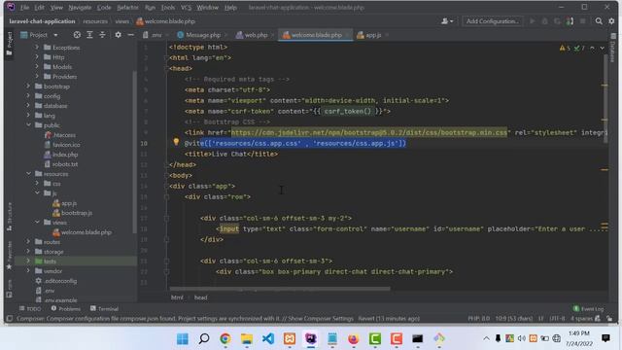Open IDE settings gear in top toolbar

point(611,21)
